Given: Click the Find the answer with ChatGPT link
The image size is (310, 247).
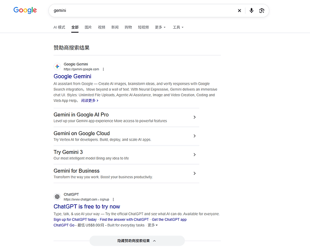Looking at the screenshot, I should click(x=124, y=220).
